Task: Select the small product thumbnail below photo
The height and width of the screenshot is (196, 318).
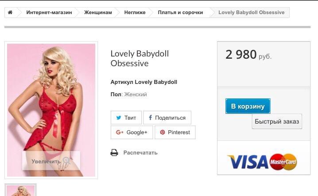Action: 20,190
